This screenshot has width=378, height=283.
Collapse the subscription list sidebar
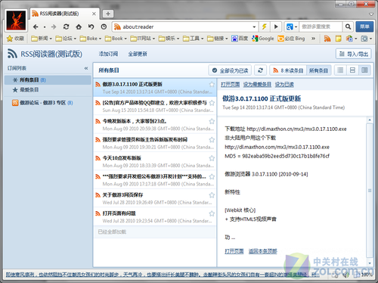coord(86,68)
